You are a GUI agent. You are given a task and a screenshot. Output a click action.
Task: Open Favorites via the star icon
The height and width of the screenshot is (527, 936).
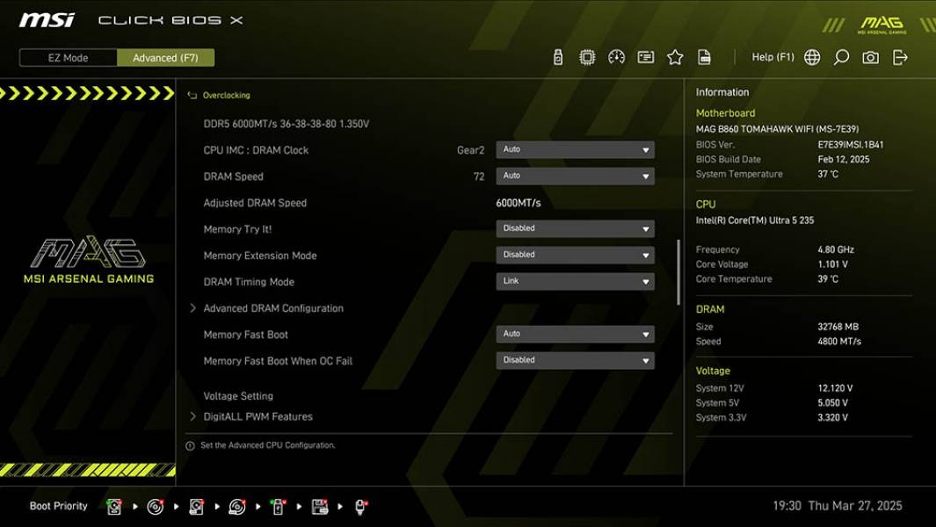pos(675,57)
